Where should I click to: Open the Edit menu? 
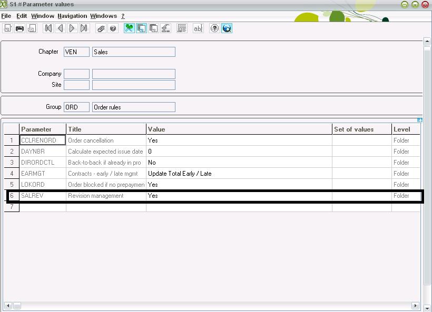coord(22,16)
